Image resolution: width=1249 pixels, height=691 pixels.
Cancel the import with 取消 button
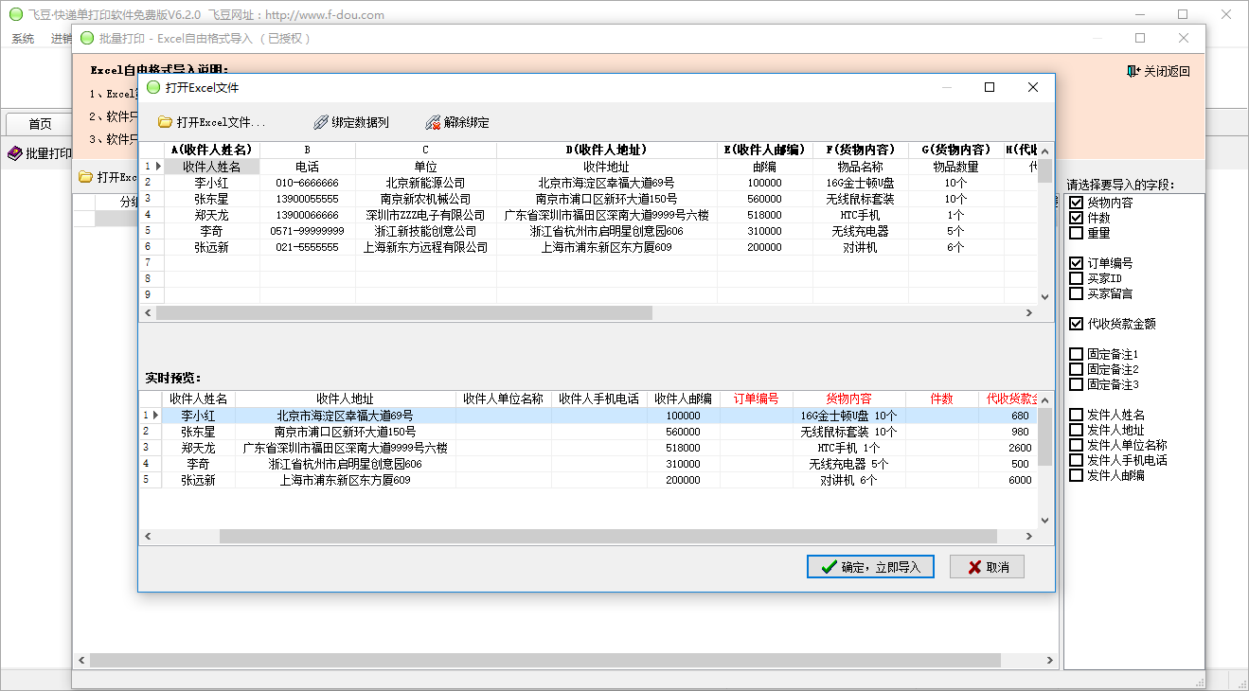(x=987, y=565)
